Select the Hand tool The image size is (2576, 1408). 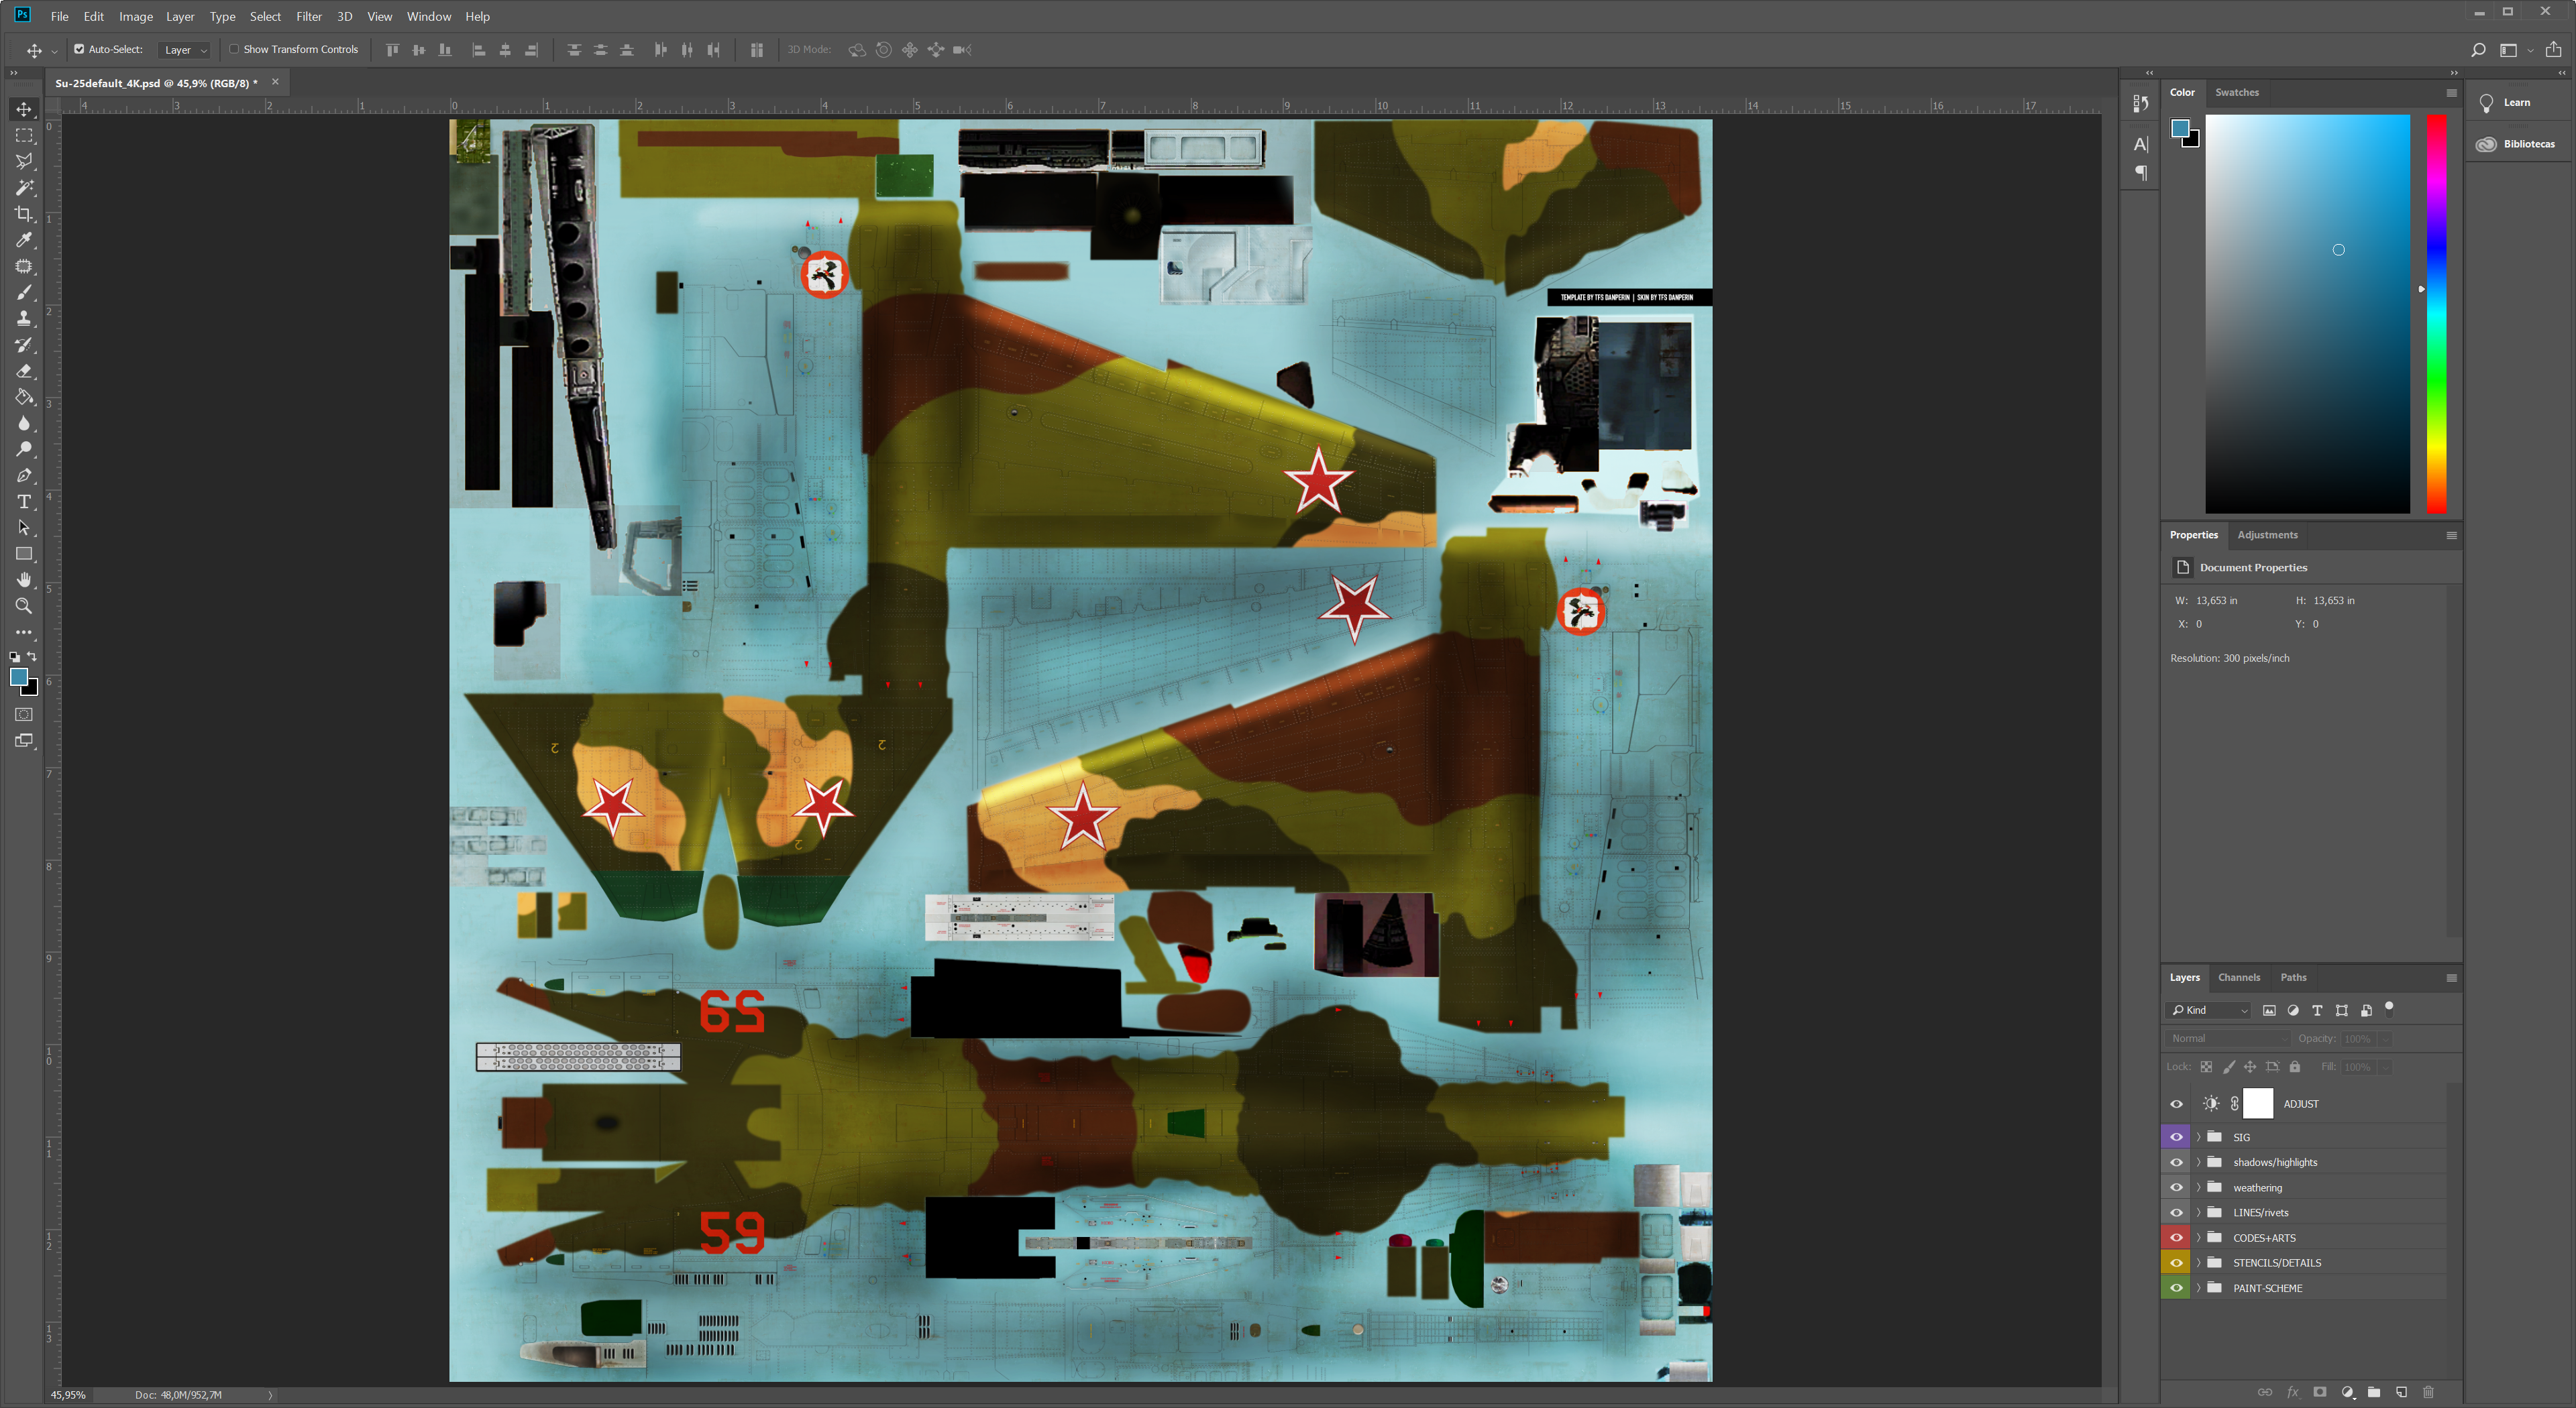pos(24,579)
